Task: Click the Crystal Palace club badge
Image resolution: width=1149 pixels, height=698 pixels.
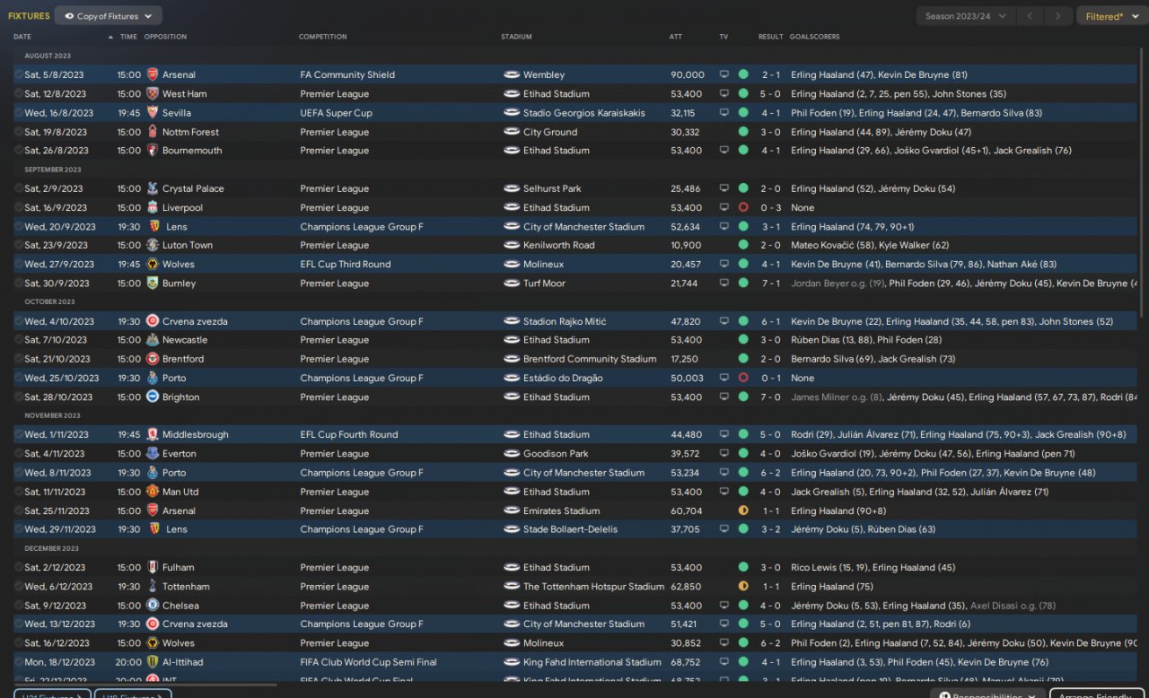Action: (153, 188)
